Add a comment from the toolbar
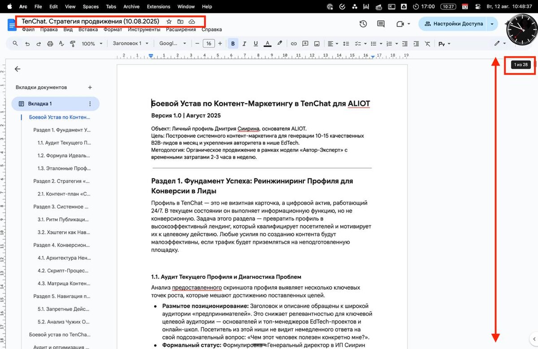Screen dimensions: 538x349 (x=305, y=44)
